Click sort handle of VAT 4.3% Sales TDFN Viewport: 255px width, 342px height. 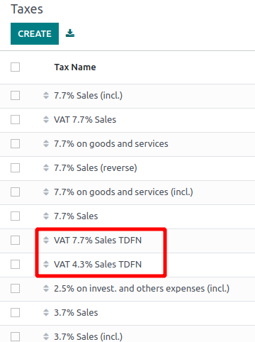coord(46,265)
